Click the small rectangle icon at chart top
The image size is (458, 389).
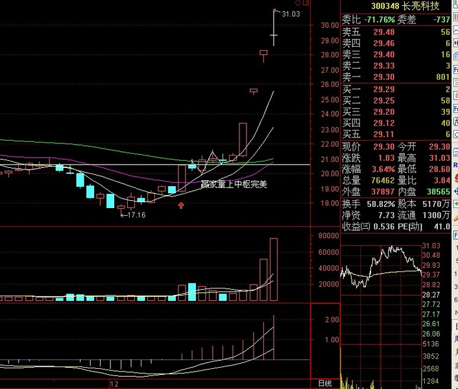(x=306, y=4)
